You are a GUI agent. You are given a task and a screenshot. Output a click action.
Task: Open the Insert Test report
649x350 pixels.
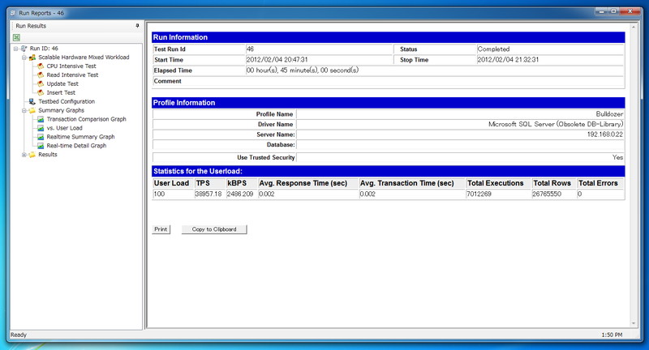[x=61, y=92]
